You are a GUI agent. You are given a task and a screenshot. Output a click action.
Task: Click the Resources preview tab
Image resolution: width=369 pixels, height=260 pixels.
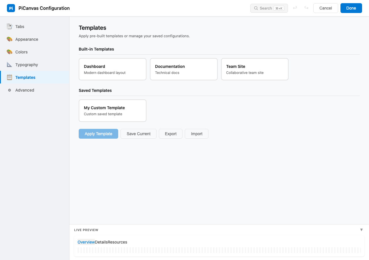click(x=117, y=242)
